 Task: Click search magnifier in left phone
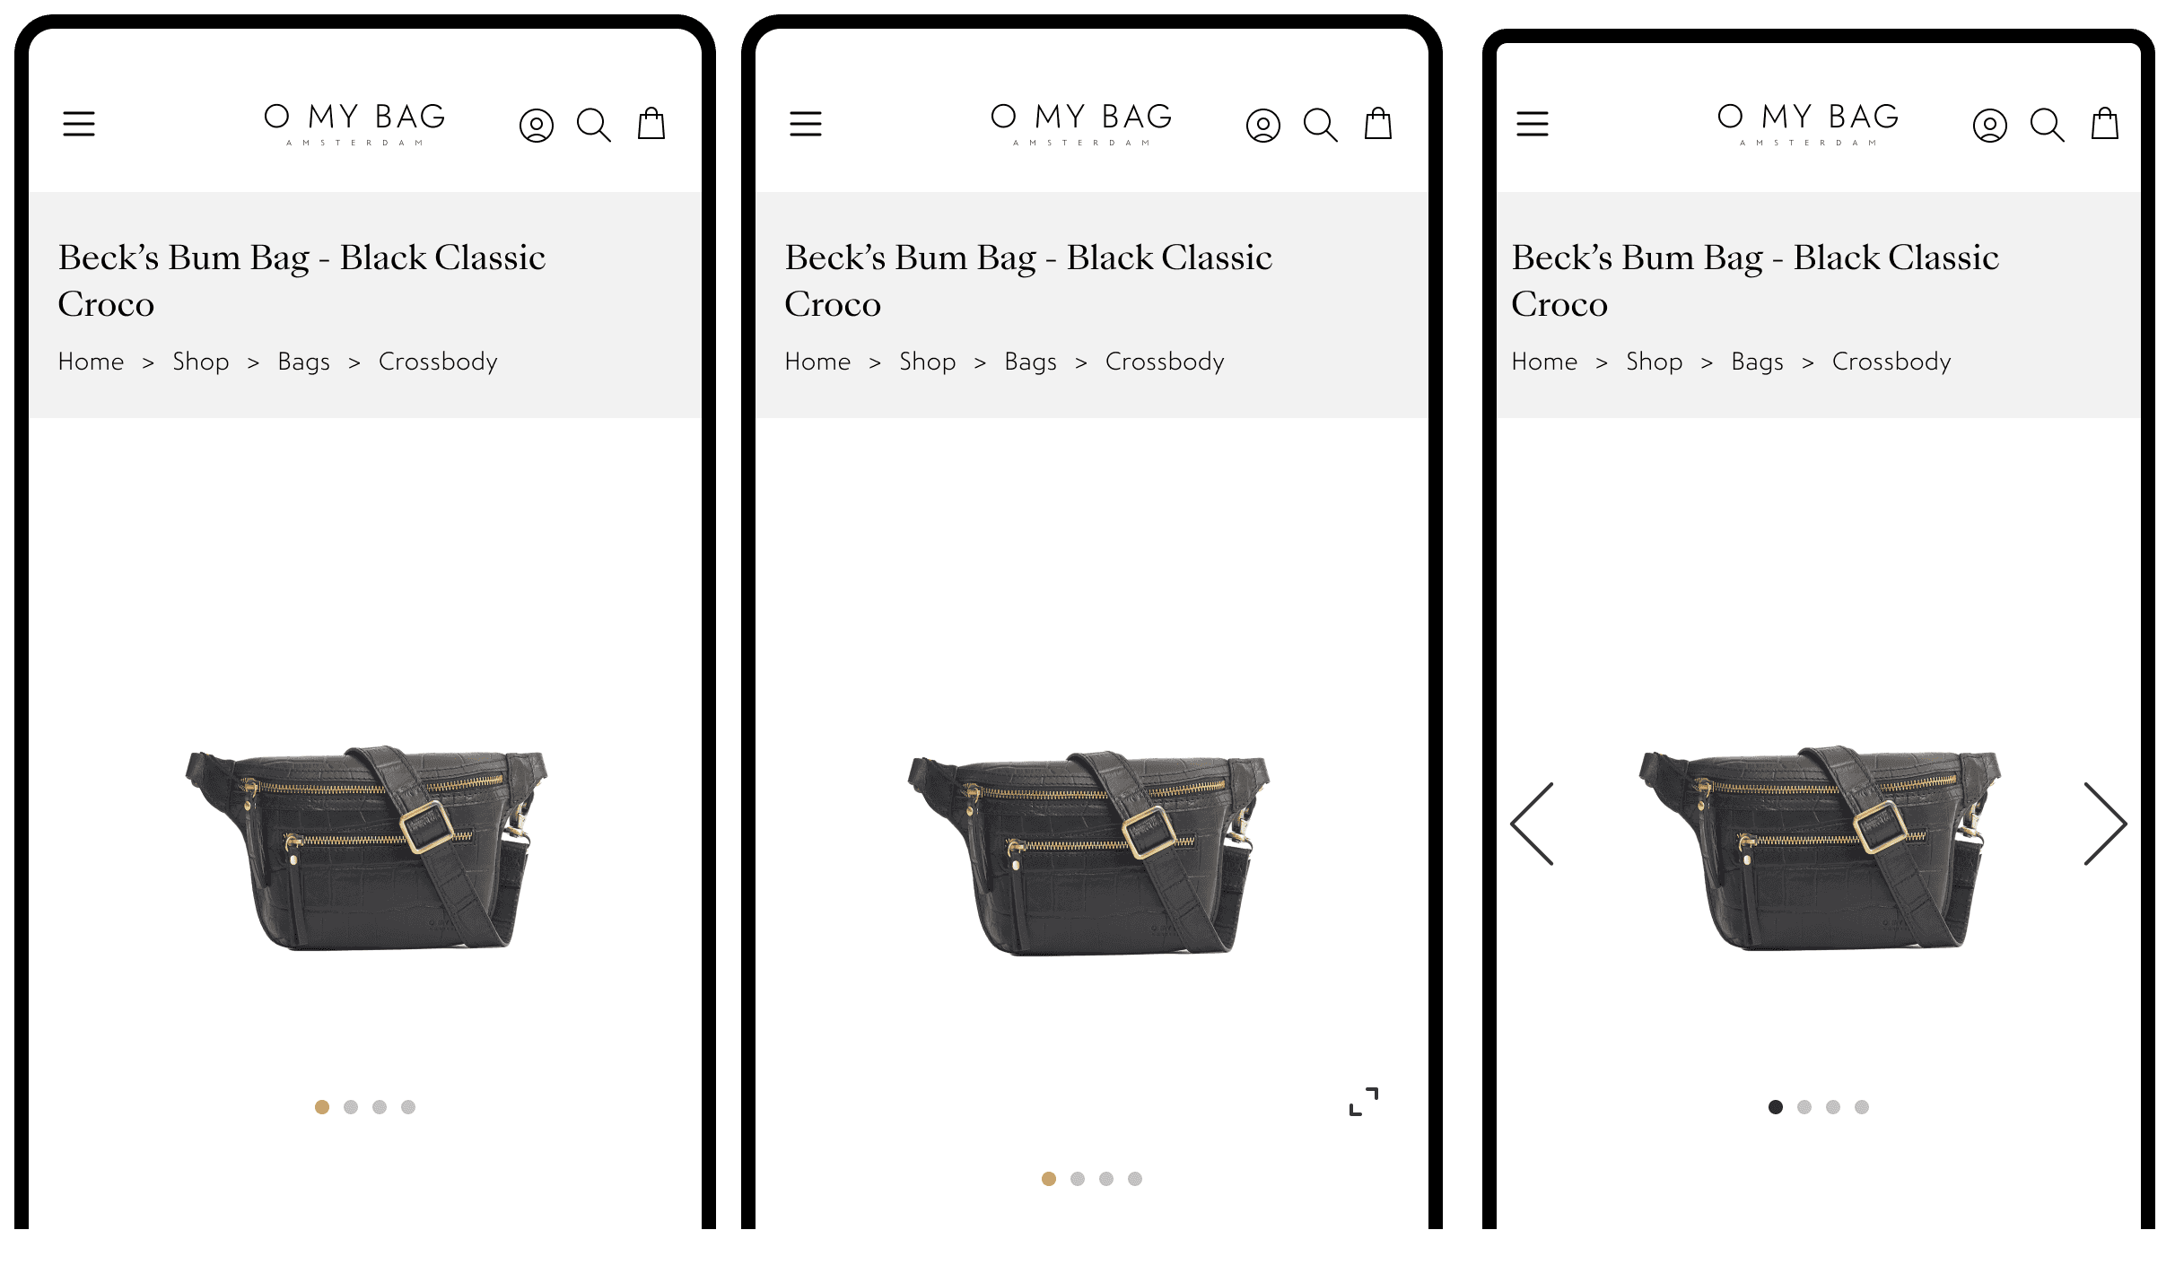pos(593,125)
